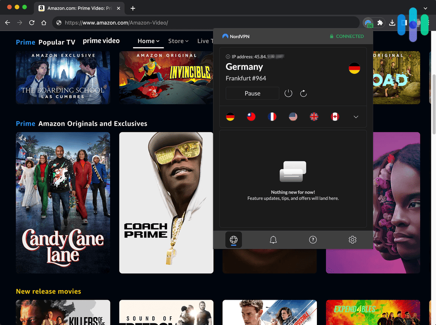
Task: Select the United Kingdom flag server shortcut
Action: (314, 116)
